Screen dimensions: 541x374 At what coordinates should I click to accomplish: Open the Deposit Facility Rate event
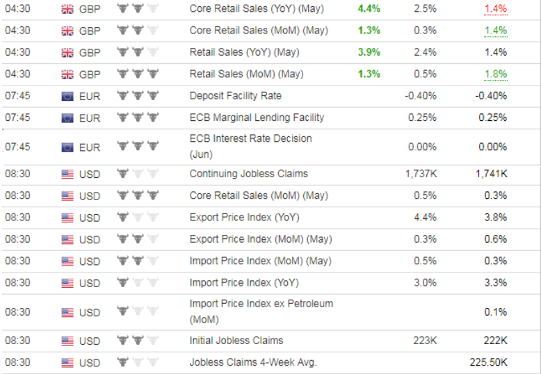click(235, 96)
